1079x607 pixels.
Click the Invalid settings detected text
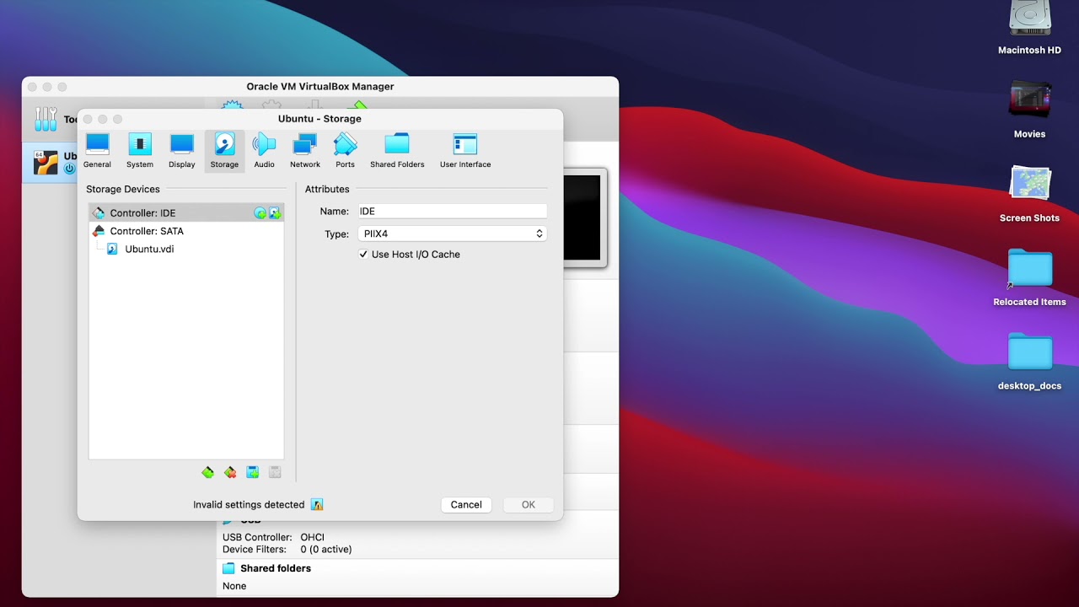[249, 505]
